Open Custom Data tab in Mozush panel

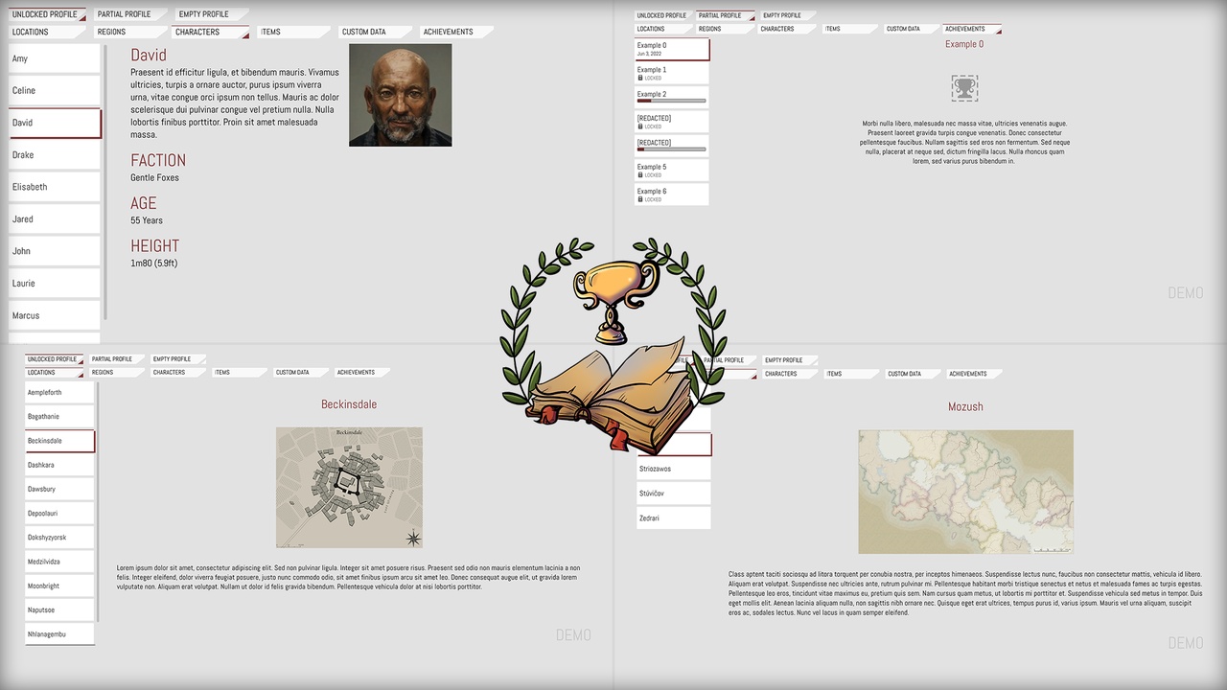coord(912,374)
